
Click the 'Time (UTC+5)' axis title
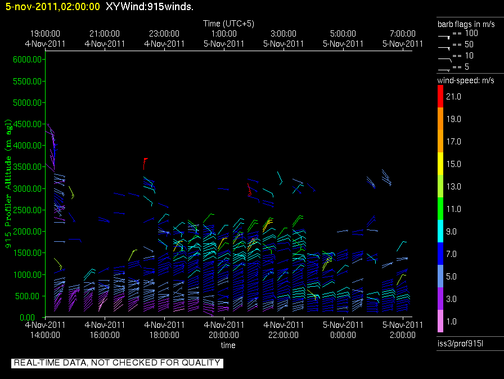pos(228,24)
